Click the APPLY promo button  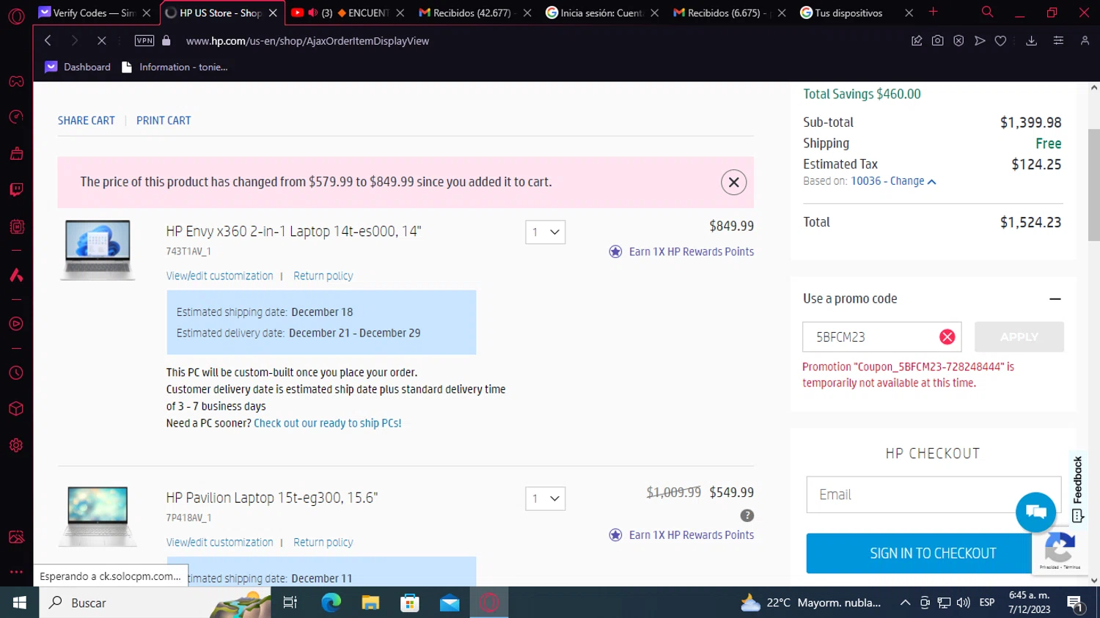(x=1019, y=336)
